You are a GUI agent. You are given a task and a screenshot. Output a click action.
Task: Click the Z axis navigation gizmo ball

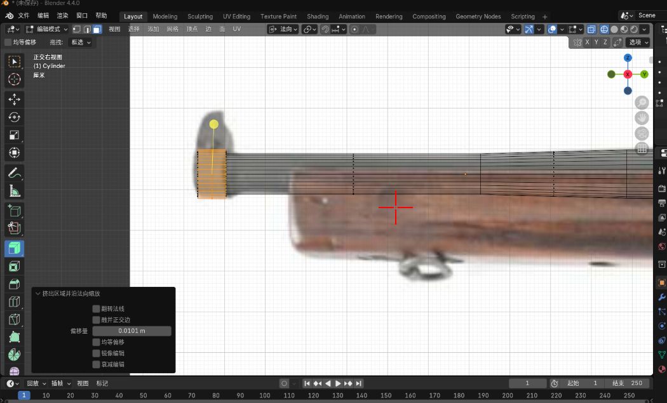pyautogui.click(x=628, y=58)
